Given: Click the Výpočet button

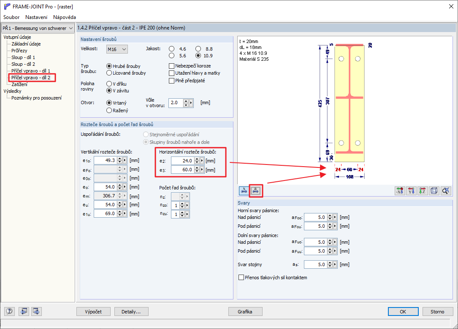Looking at the screenshot, I should click(x=93, y=311).
